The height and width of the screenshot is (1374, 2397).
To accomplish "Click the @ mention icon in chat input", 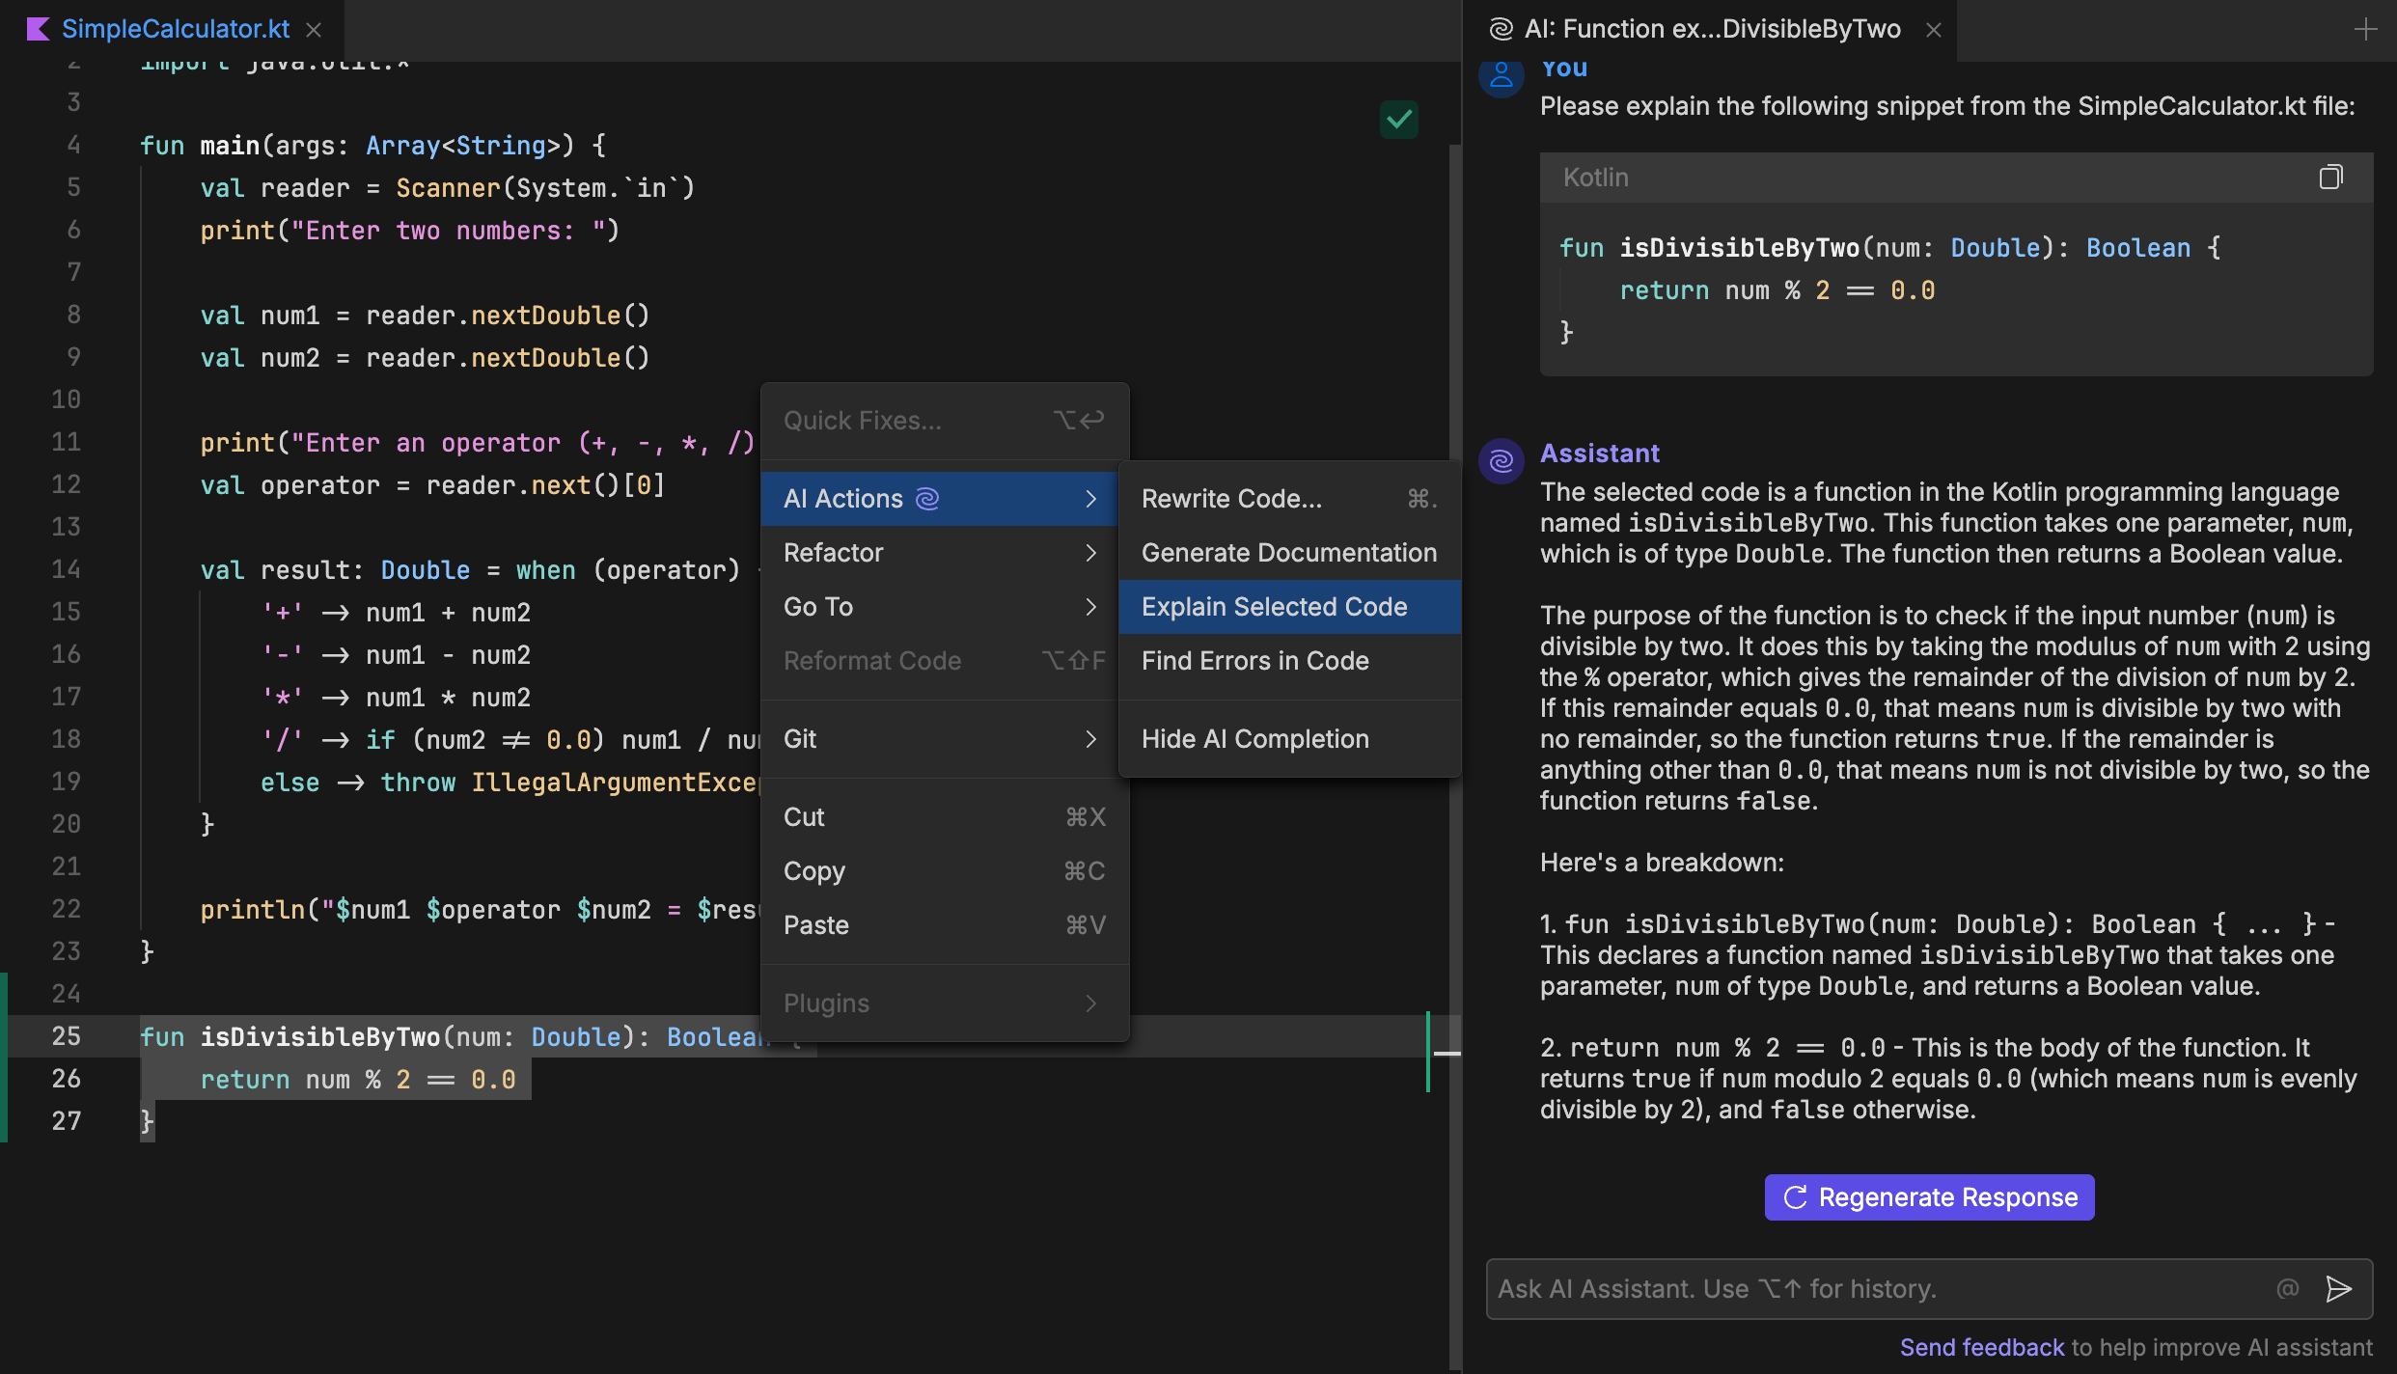I will tap(2288, 1288).
